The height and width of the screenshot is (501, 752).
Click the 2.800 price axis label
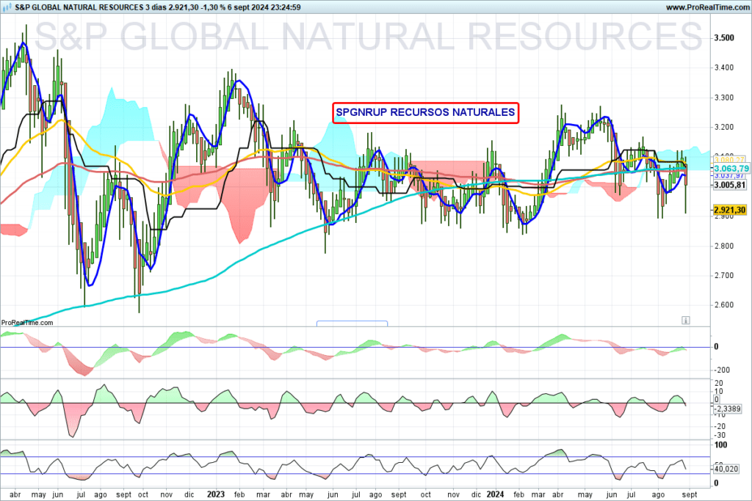click(x=724, y=246)
